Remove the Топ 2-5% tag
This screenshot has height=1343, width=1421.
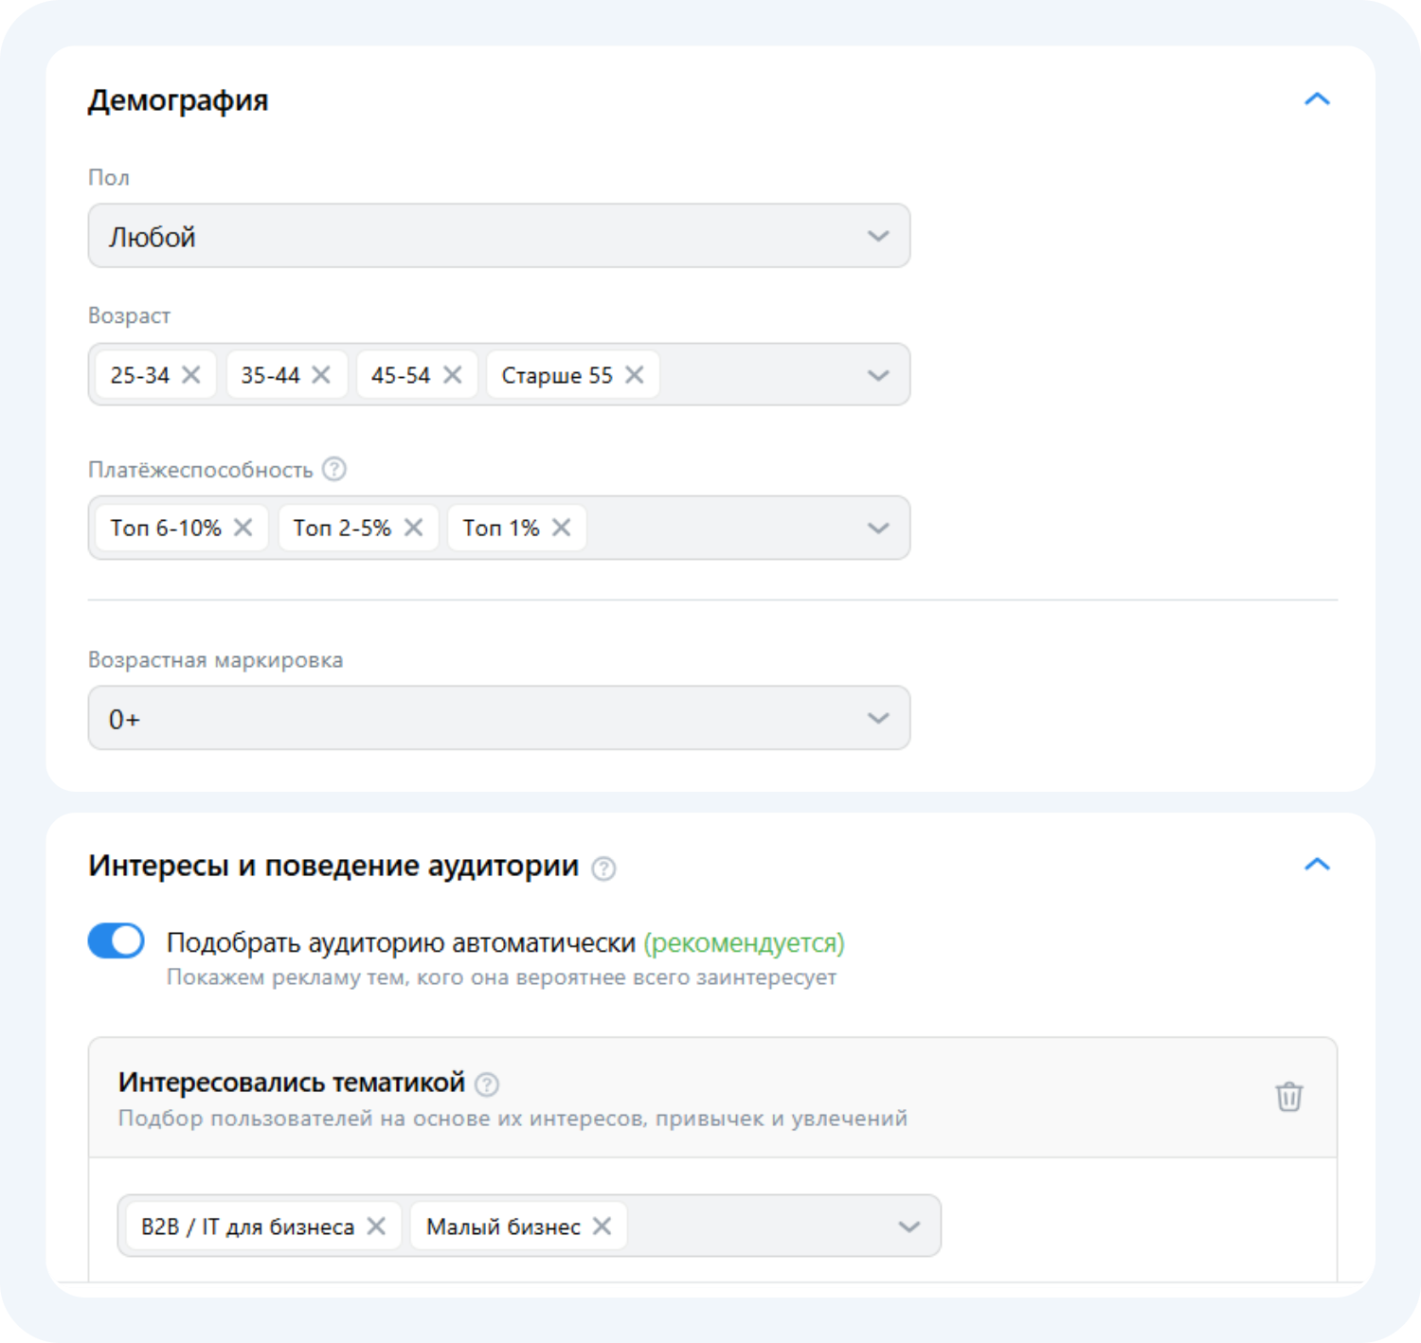pos(414,528)
